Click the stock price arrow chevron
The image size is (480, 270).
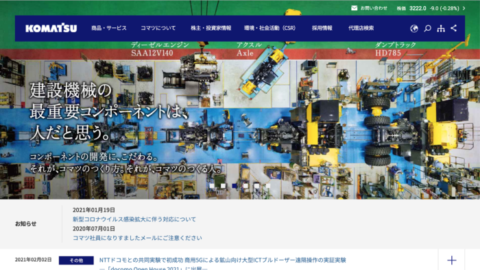click(464, 8)
